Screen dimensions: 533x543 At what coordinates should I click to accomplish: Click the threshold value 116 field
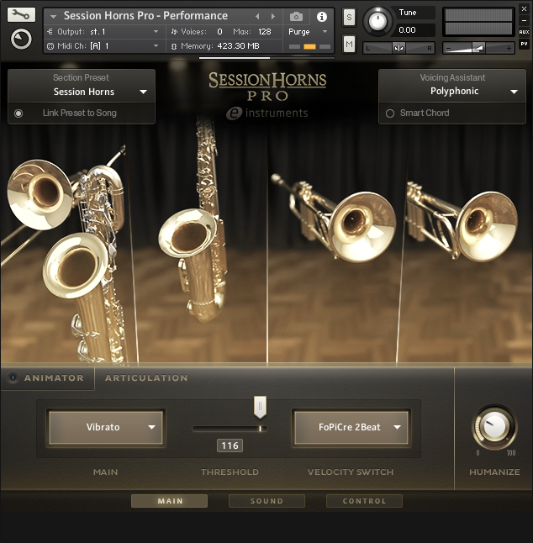(230, 445)
